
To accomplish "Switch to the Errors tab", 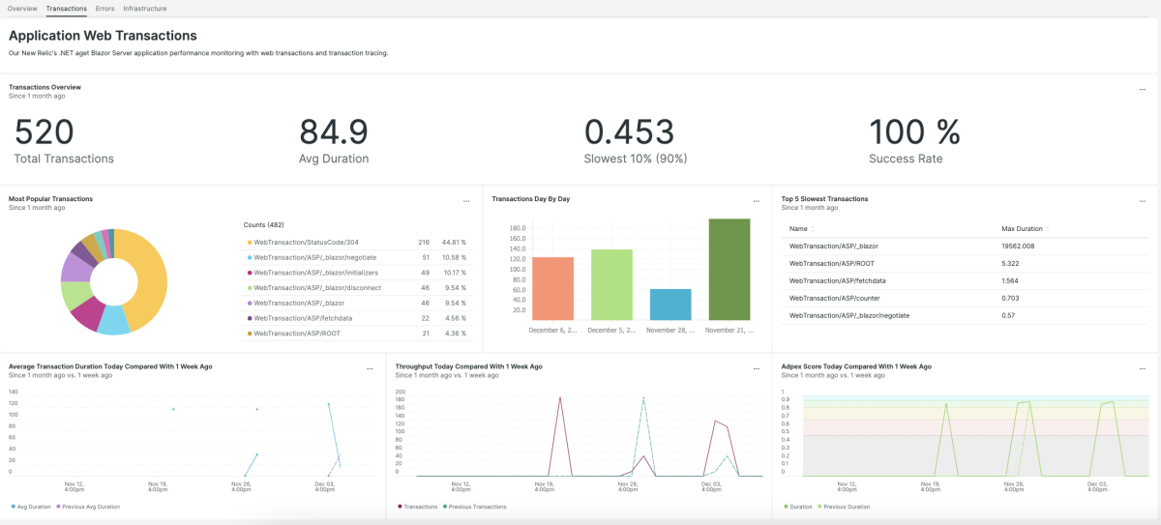I will tap(104, 8).
